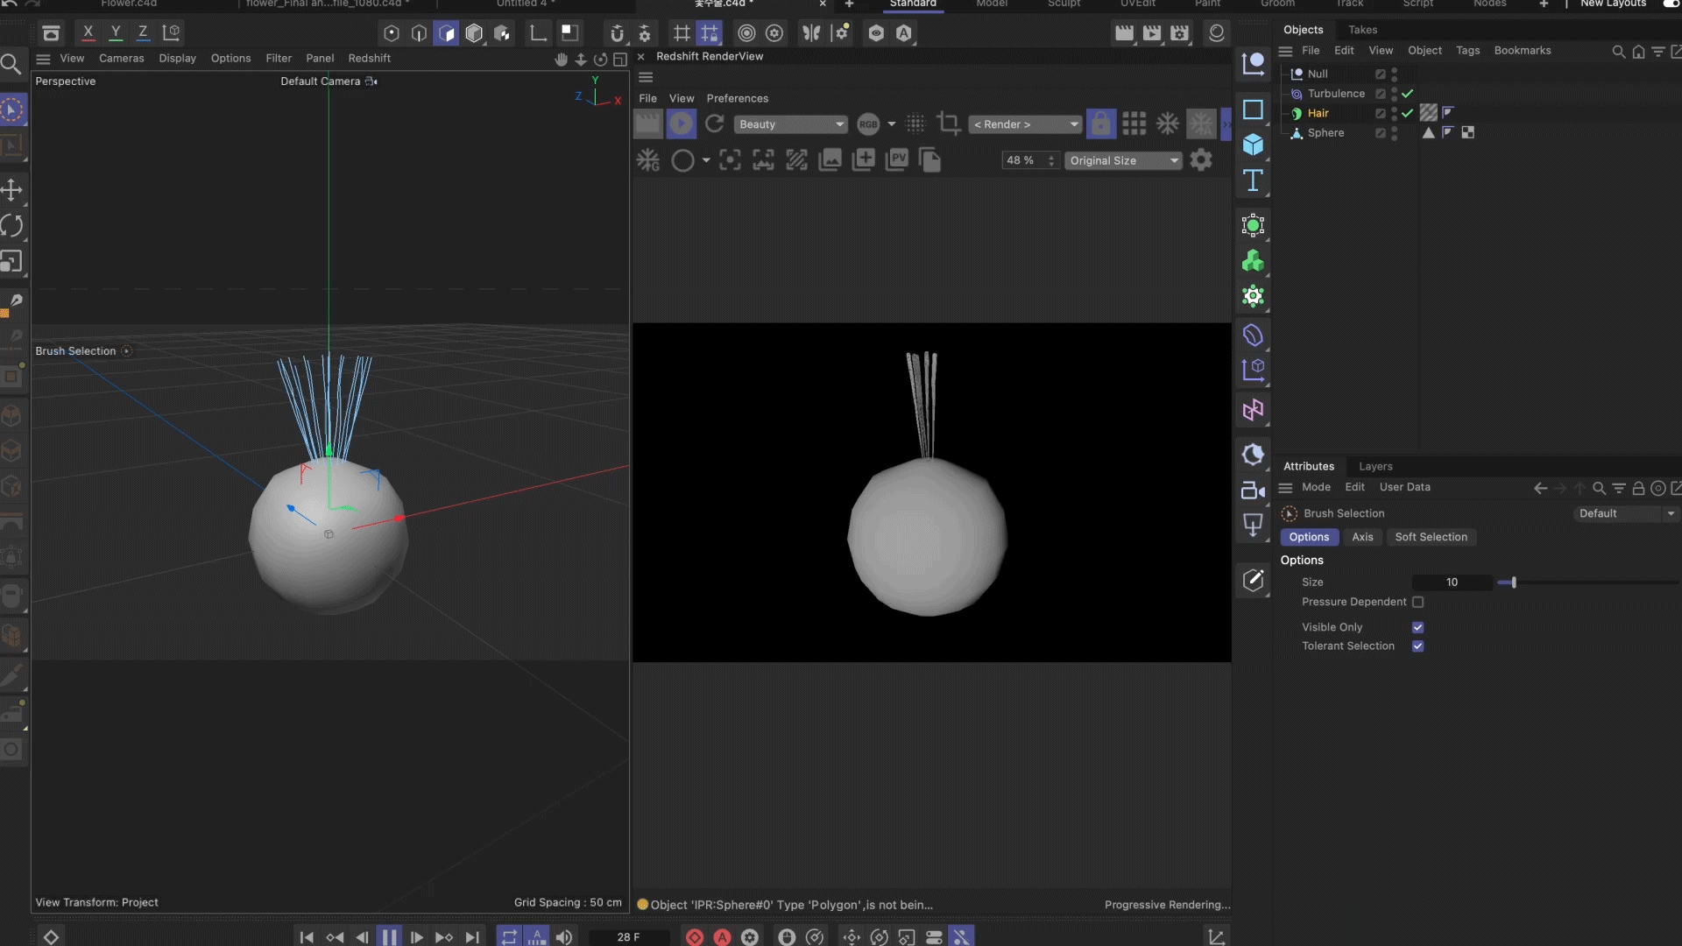Open the Original Size dropdown
The image size is (1682, 946).
click(x=1124, y=160)
